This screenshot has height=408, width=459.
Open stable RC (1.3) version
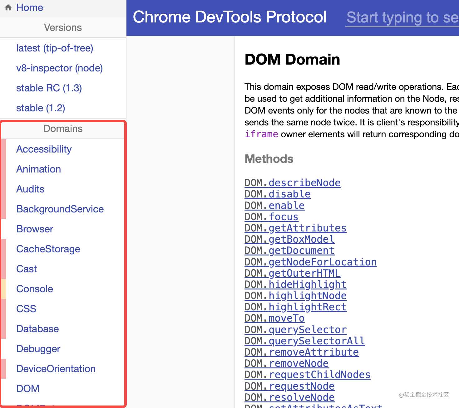(49, 88)
